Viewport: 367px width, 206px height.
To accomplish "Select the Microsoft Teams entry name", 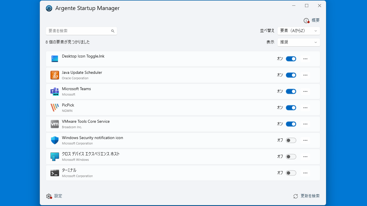I will click(x=76, y=89).
